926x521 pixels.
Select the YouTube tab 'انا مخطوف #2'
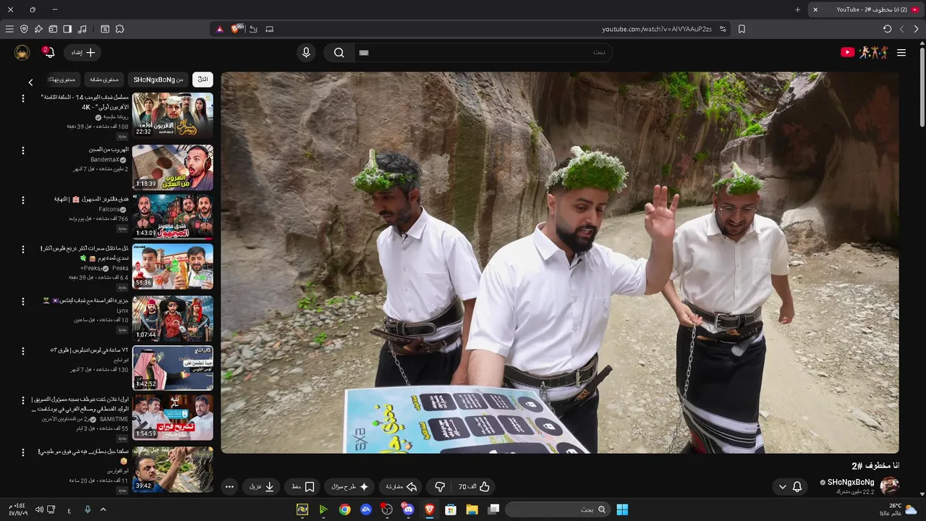tap(865, 9)
